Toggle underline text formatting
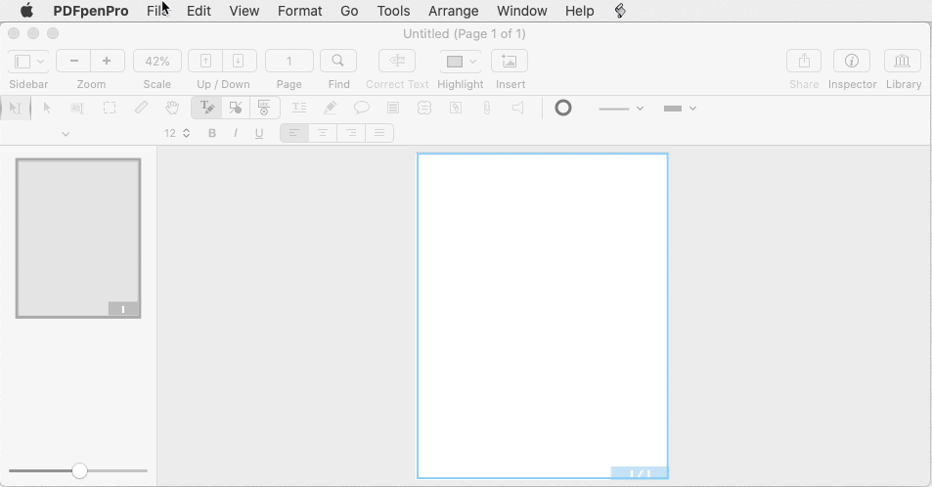932x487 pixels. 259,133
